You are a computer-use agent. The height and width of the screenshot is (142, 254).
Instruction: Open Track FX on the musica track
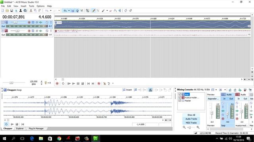pos(40,31)
